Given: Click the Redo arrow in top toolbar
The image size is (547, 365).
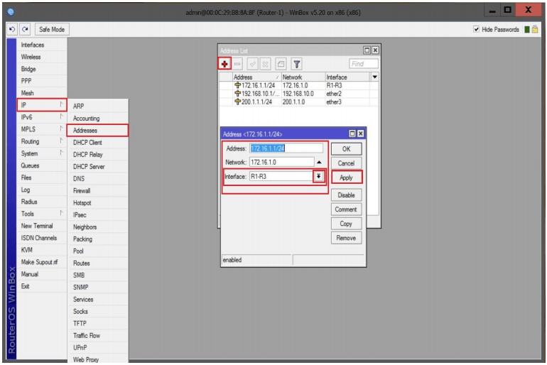Looking at the screenshot, I should [26, 29].
